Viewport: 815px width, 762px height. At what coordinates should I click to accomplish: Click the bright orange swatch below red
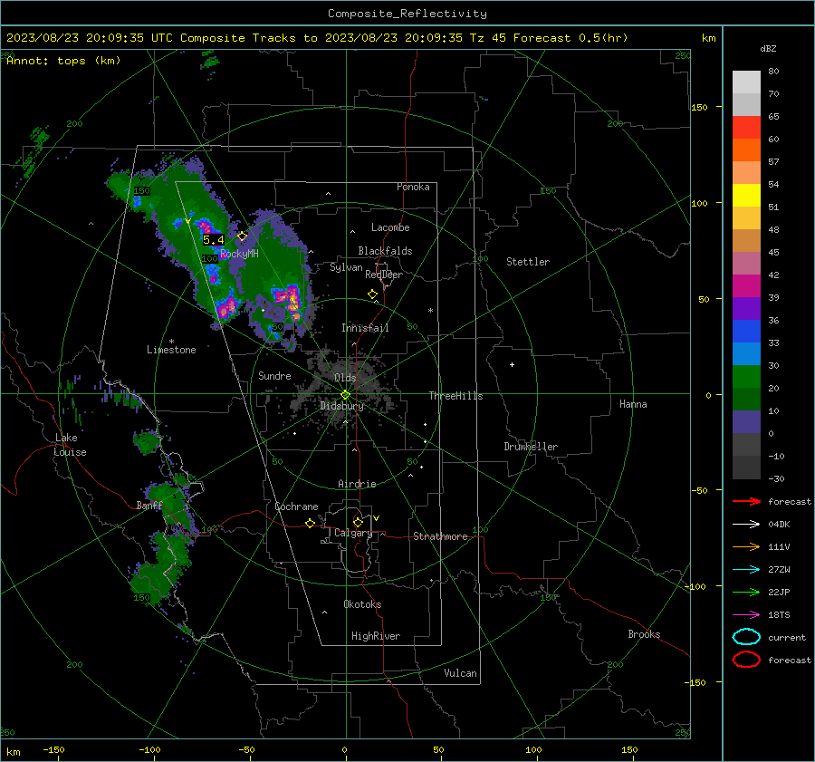pyautogui.click(x=746, y=150)
